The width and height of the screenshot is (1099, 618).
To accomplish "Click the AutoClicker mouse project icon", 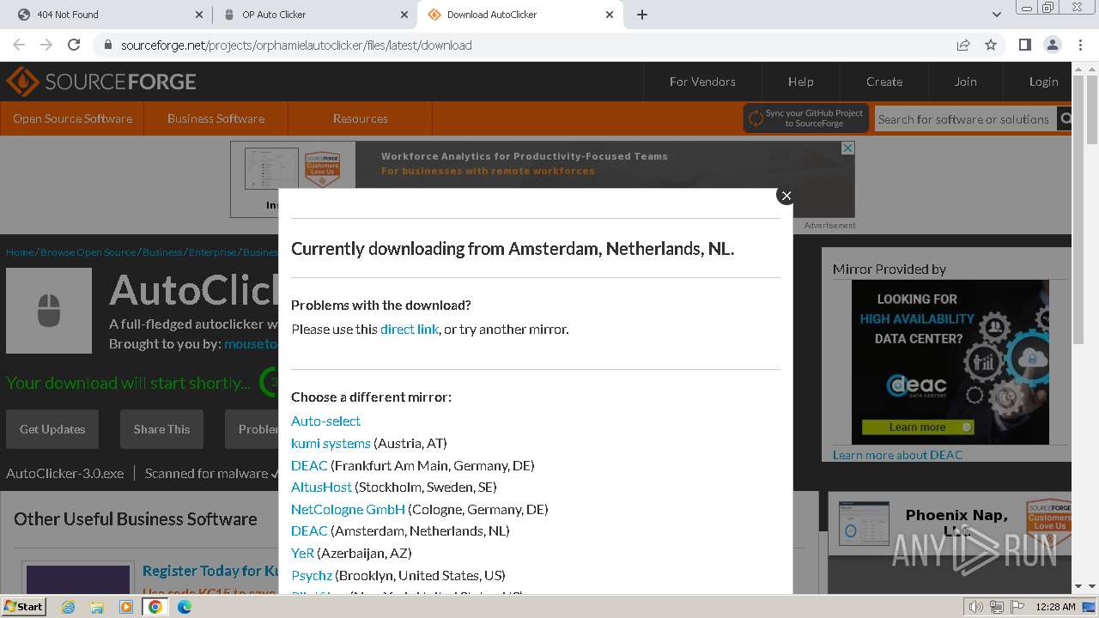I will (49, 311).
